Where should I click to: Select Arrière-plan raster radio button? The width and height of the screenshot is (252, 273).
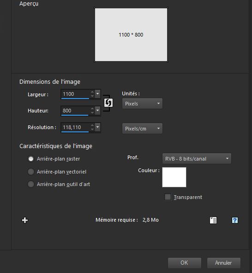[31, 159]
